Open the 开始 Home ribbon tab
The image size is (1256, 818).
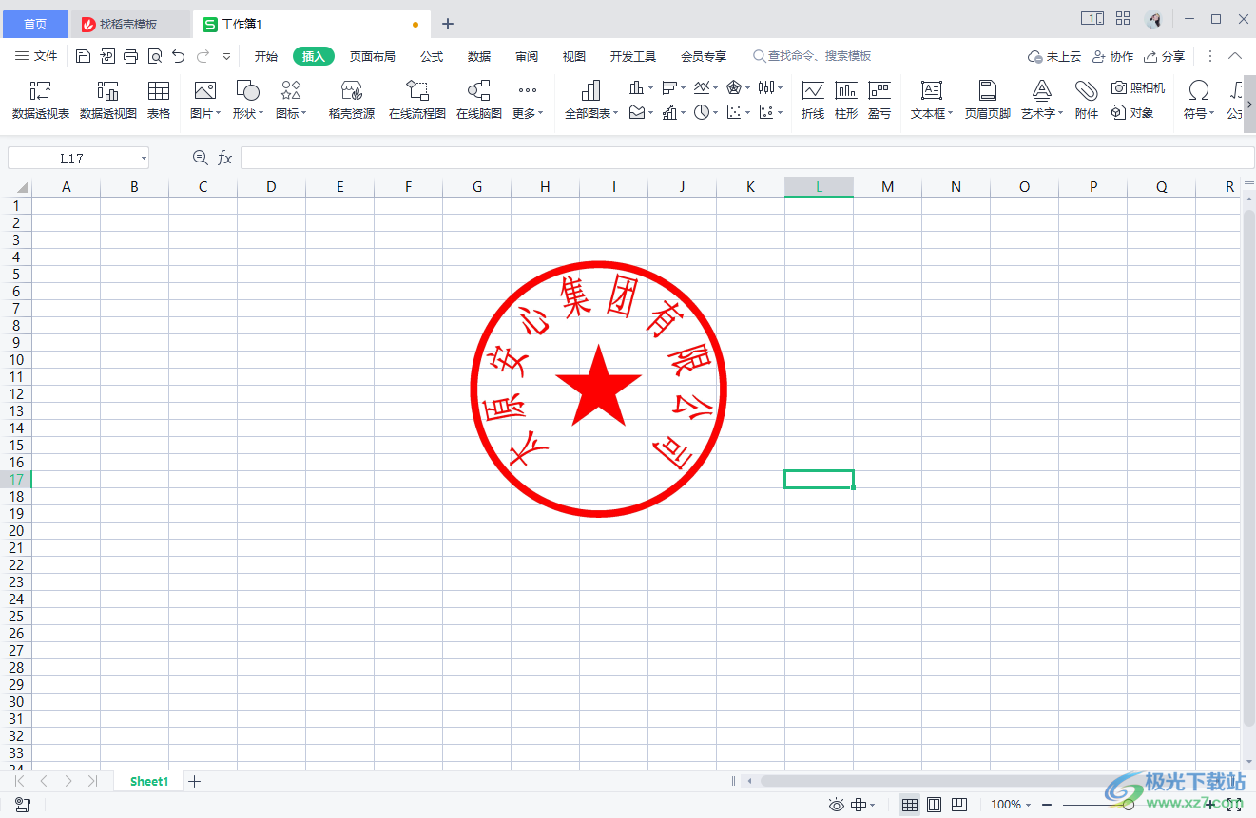click(266, 56)
